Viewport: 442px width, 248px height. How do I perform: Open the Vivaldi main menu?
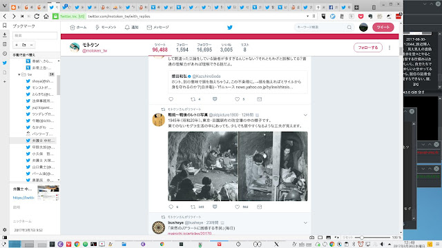[x=4, y=5]
